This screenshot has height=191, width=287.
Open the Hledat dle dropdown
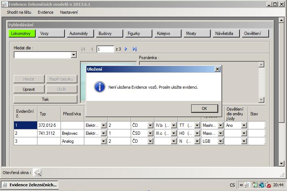coord(73,55)
